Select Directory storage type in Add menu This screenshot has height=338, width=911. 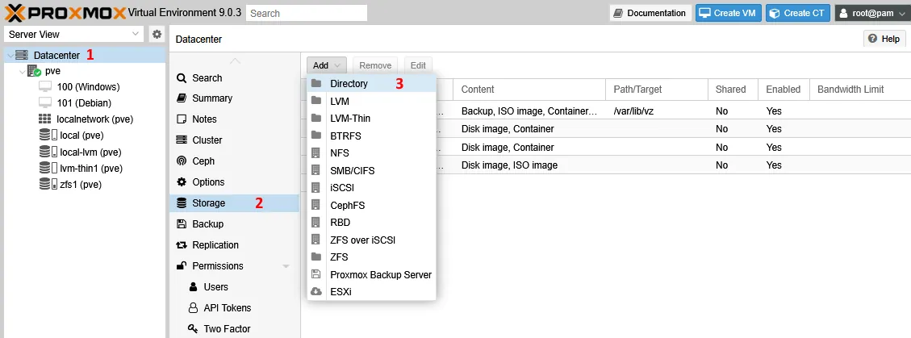click(x=371, y=84)
